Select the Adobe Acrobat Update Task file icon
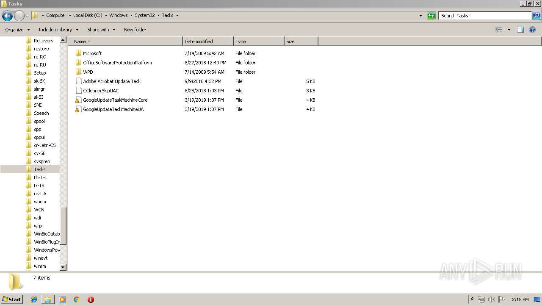This screenshot has height=305, width=542. (78, 81)
